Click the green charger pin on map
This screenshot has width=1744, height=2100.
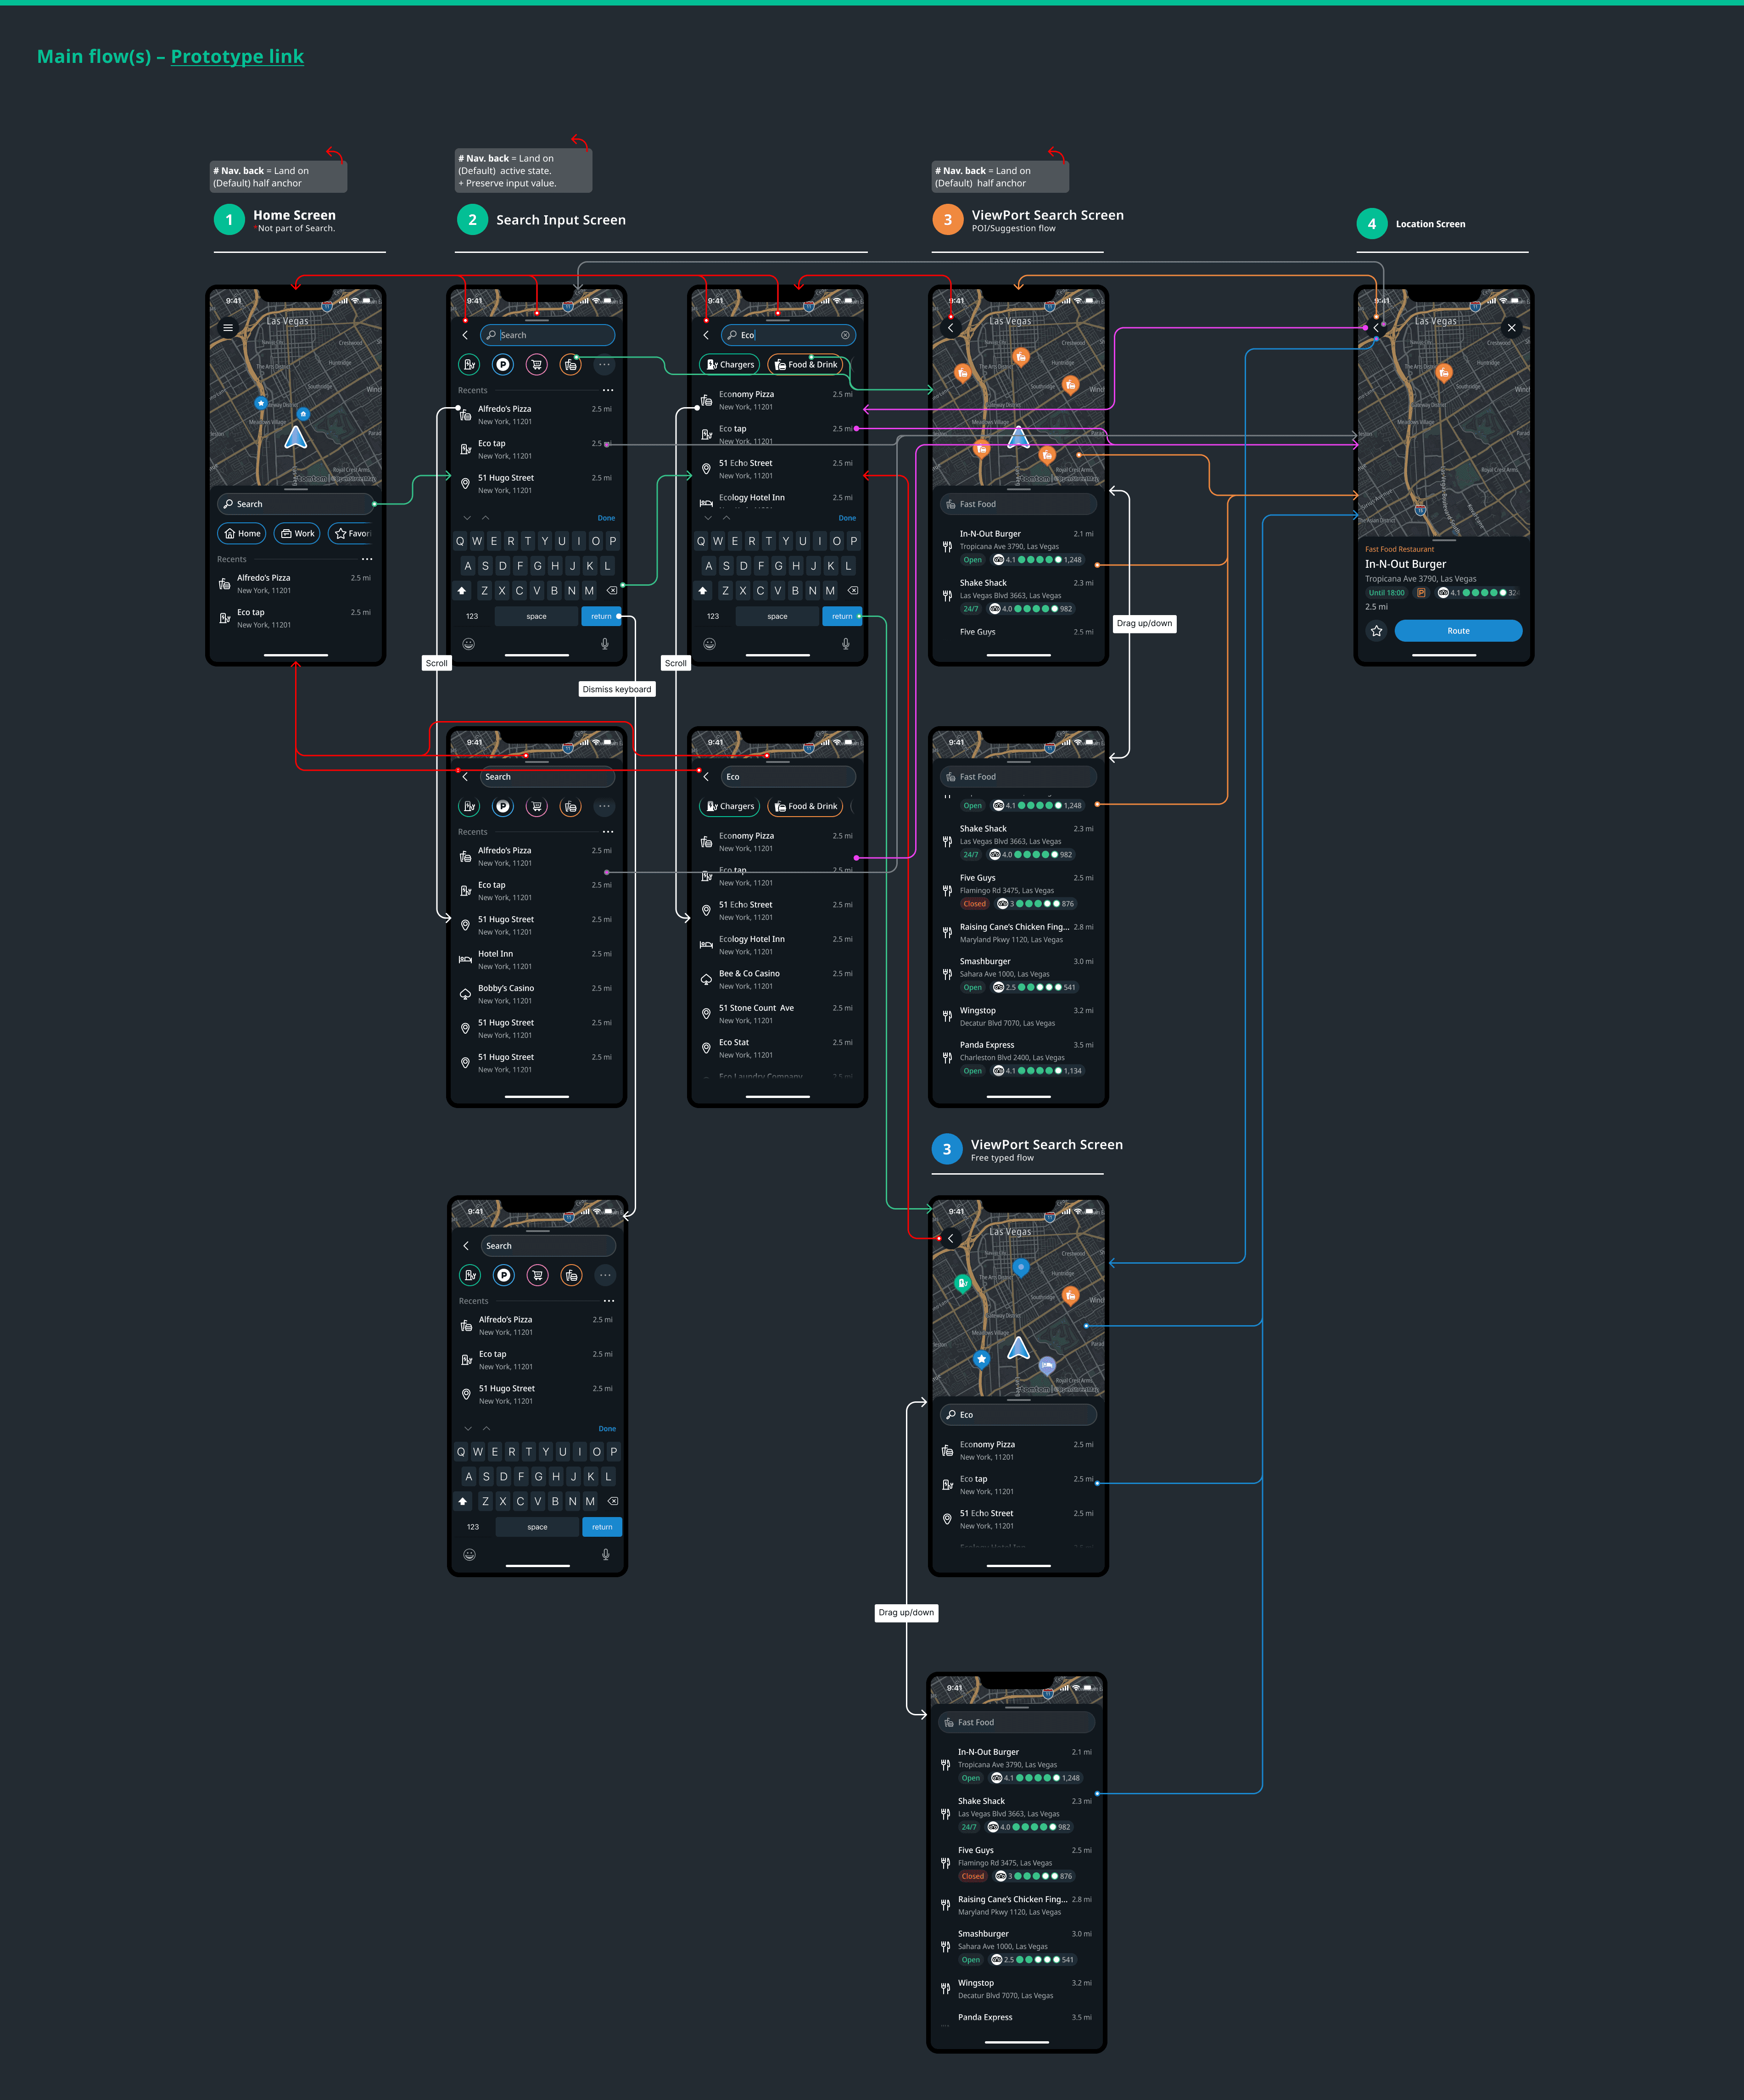coord(962,1283)
